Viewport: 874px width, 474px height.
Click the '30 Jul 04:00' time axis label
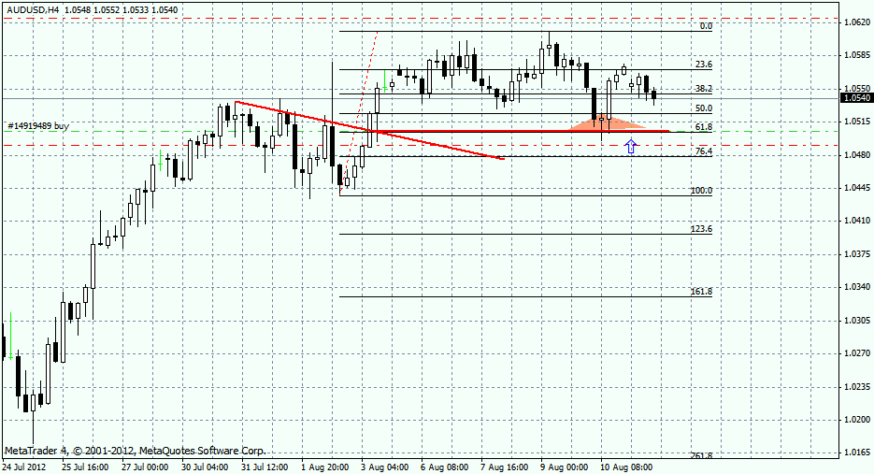point(205,467)
